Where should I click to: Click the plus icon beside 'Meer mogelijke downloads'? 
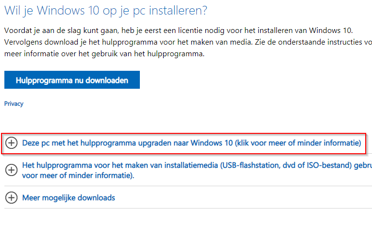pos(11,198)
